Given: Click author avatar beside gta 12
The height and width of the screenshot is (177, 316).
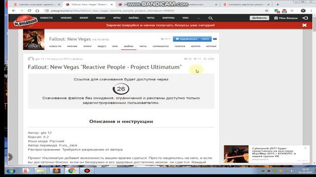Looking at the screenshot, I should point(31,59).
